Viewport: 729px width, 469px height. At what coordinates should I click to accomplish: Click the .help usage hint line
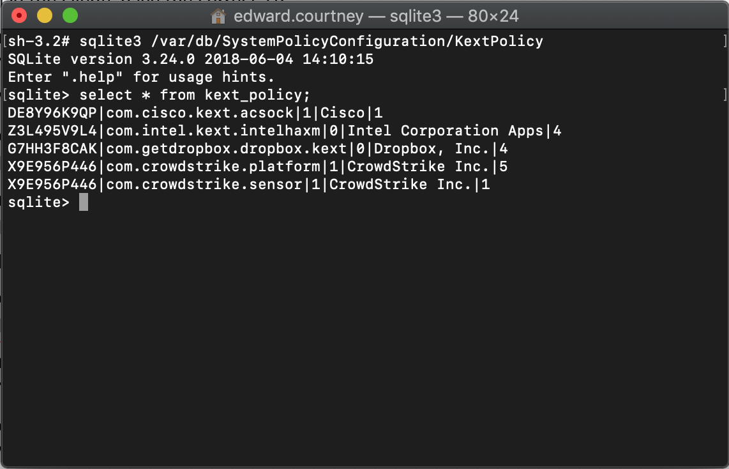click(x=140, y=77)
